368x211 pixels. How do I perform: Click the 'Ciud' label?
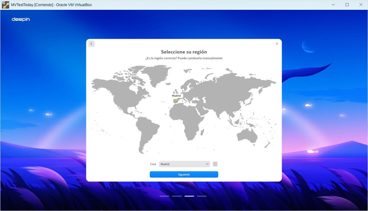coord(153,164)
